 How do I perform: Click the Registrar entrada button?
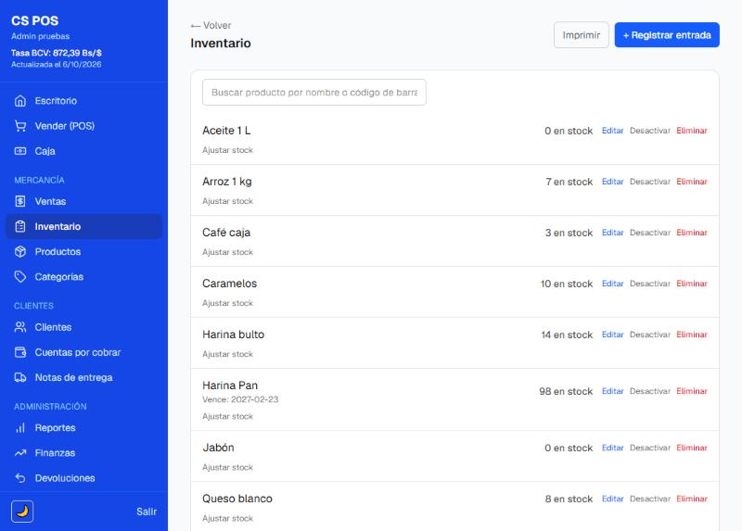pyautogui.click(x=667, y=35)
